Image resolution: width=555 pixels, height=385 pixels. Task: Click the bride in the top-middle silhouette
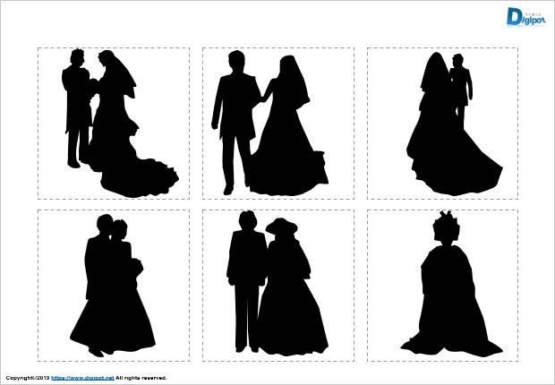pos(288,134)
